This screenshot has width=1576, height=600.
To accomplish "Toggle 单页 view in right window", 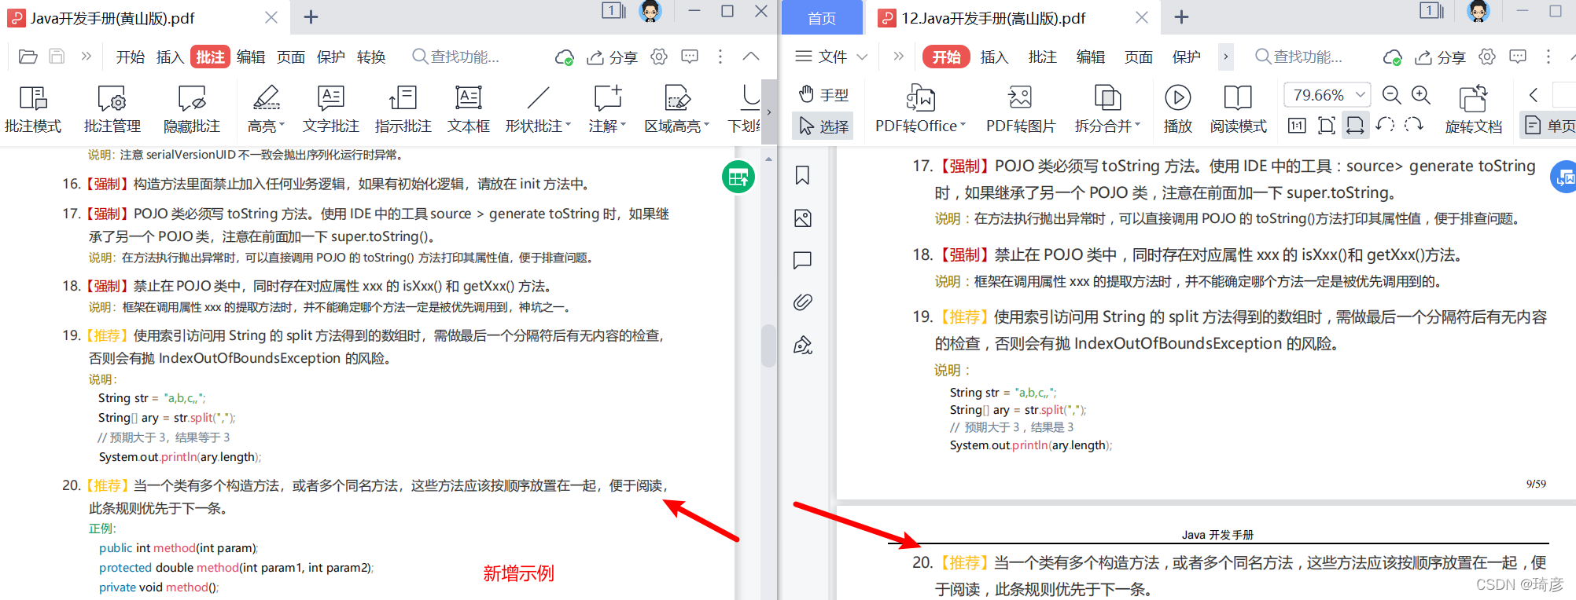I will [x=1550, y=126].
